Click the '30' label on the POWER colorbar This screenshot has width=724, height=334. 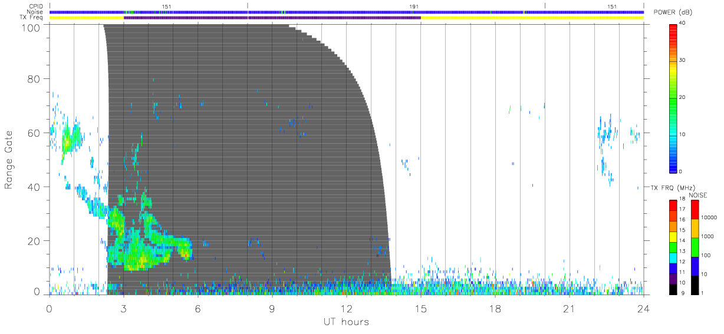[683, 61]
